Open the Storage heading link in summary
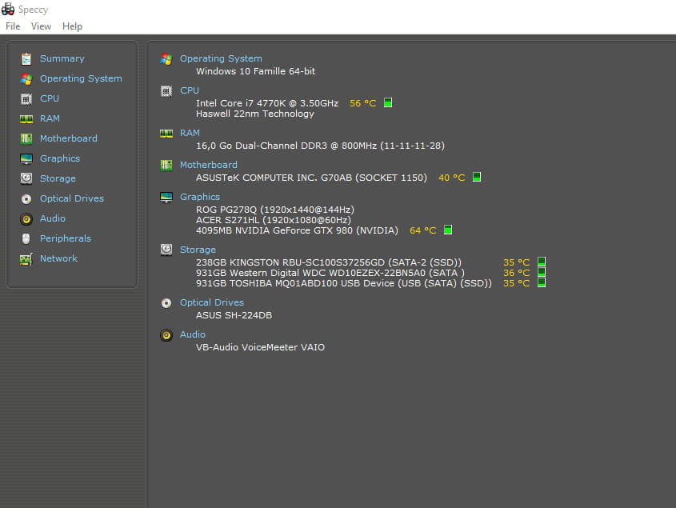 [x=198, y=250]
